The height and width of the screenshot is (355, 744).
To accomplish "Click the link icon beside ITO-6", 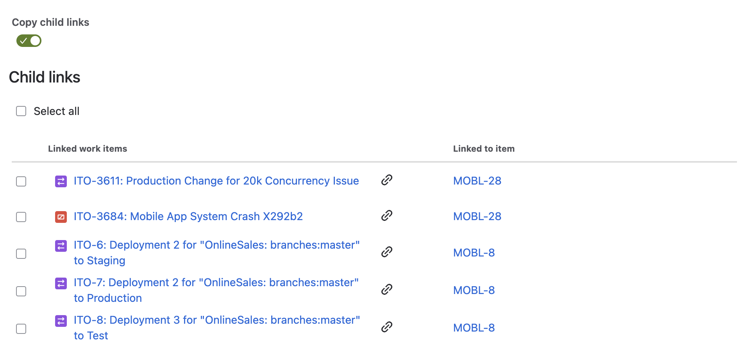I will 386,252.
